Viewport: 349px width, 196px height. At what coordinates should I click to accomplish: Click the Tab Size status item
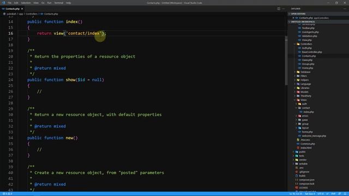pyautogui.click(x=310, y=194)
